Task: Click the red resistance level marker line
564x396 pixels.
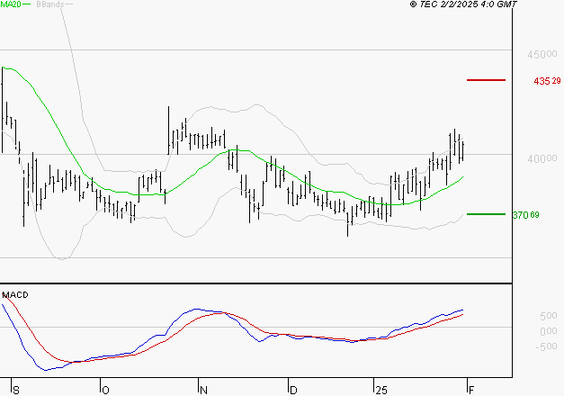Action: click(x=486, y=80)
